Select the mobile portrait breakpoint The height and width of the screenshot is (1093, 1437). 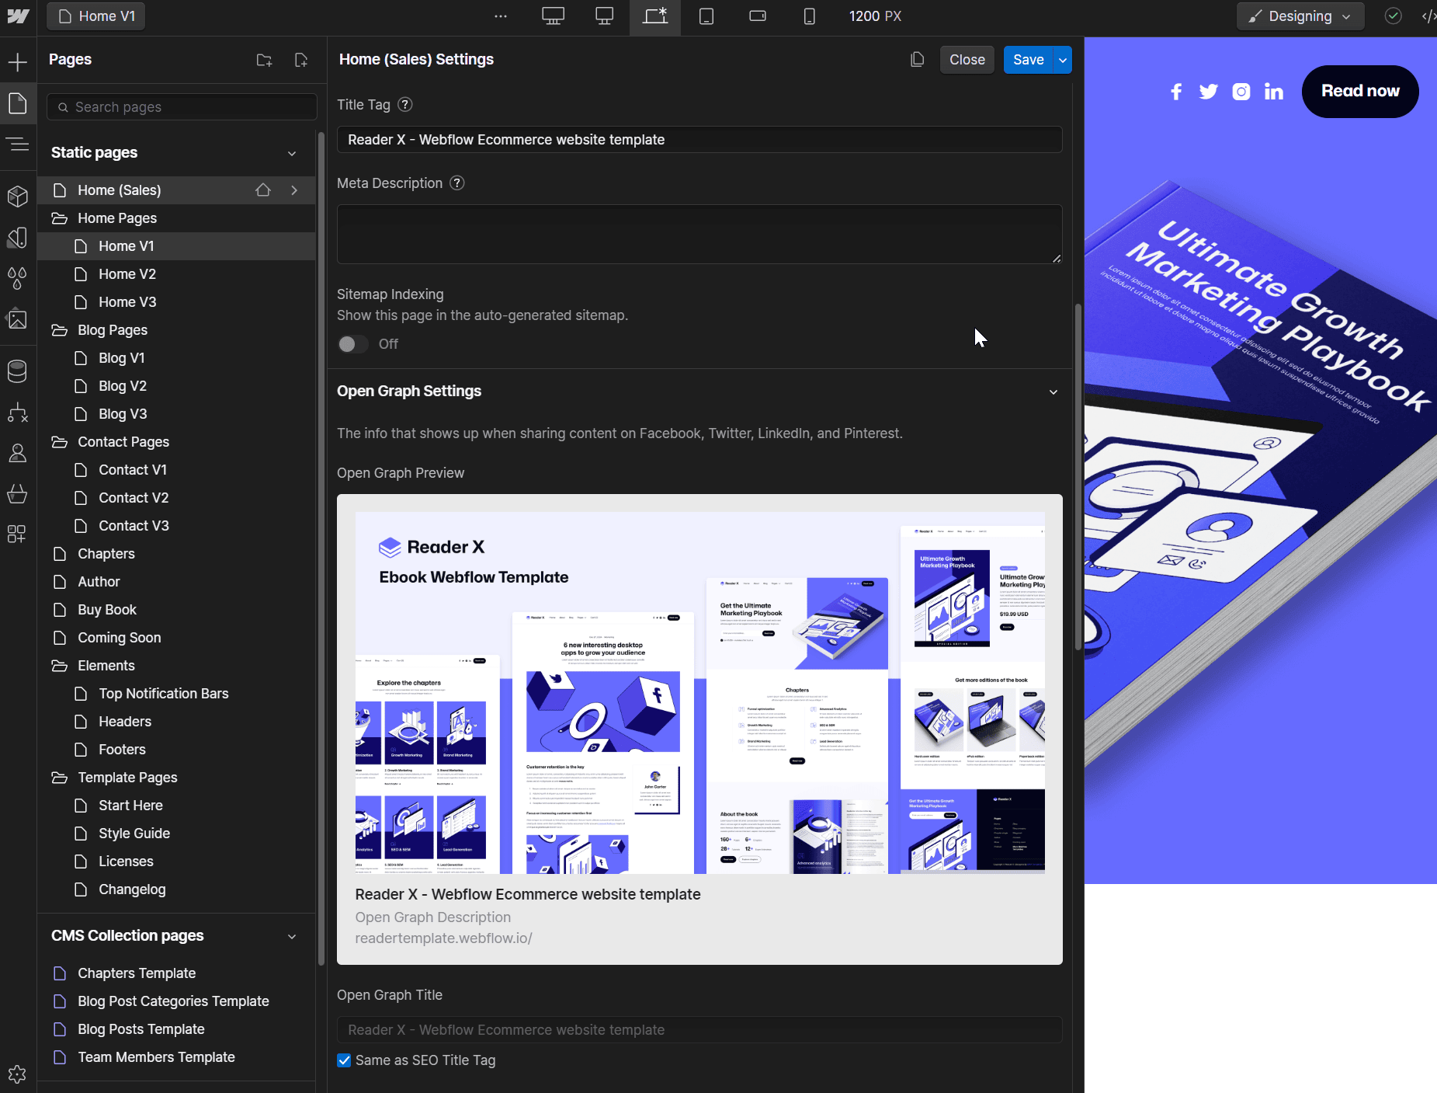coord(809,16)
